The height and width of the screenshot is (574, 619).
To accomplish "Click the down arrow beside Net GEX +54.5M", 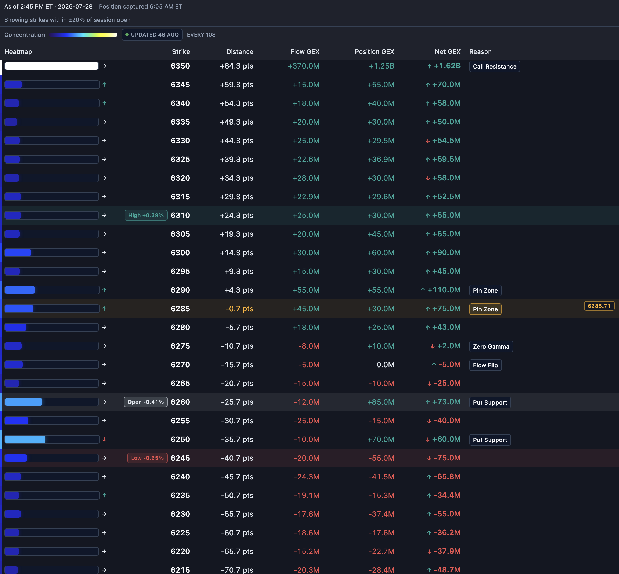I will (x=428, y=141).
